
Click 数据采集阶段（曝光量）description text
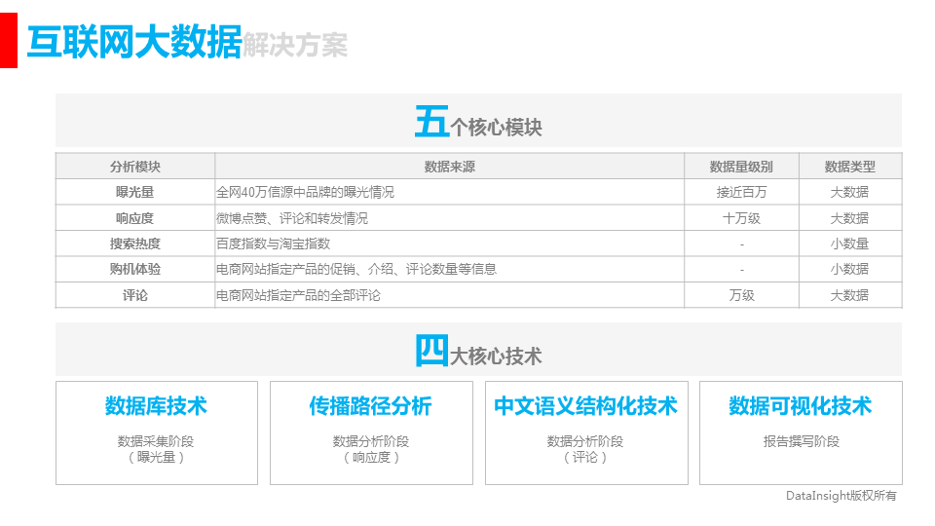(156, 449)
